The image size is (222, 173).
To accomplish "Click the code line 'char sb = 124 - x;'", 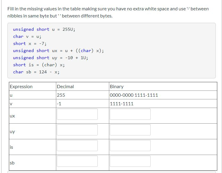I will click(36, 72).
